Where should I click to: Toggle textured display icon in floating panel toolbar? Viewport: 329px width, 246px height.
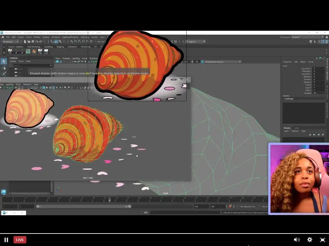[x=54, y=88]
